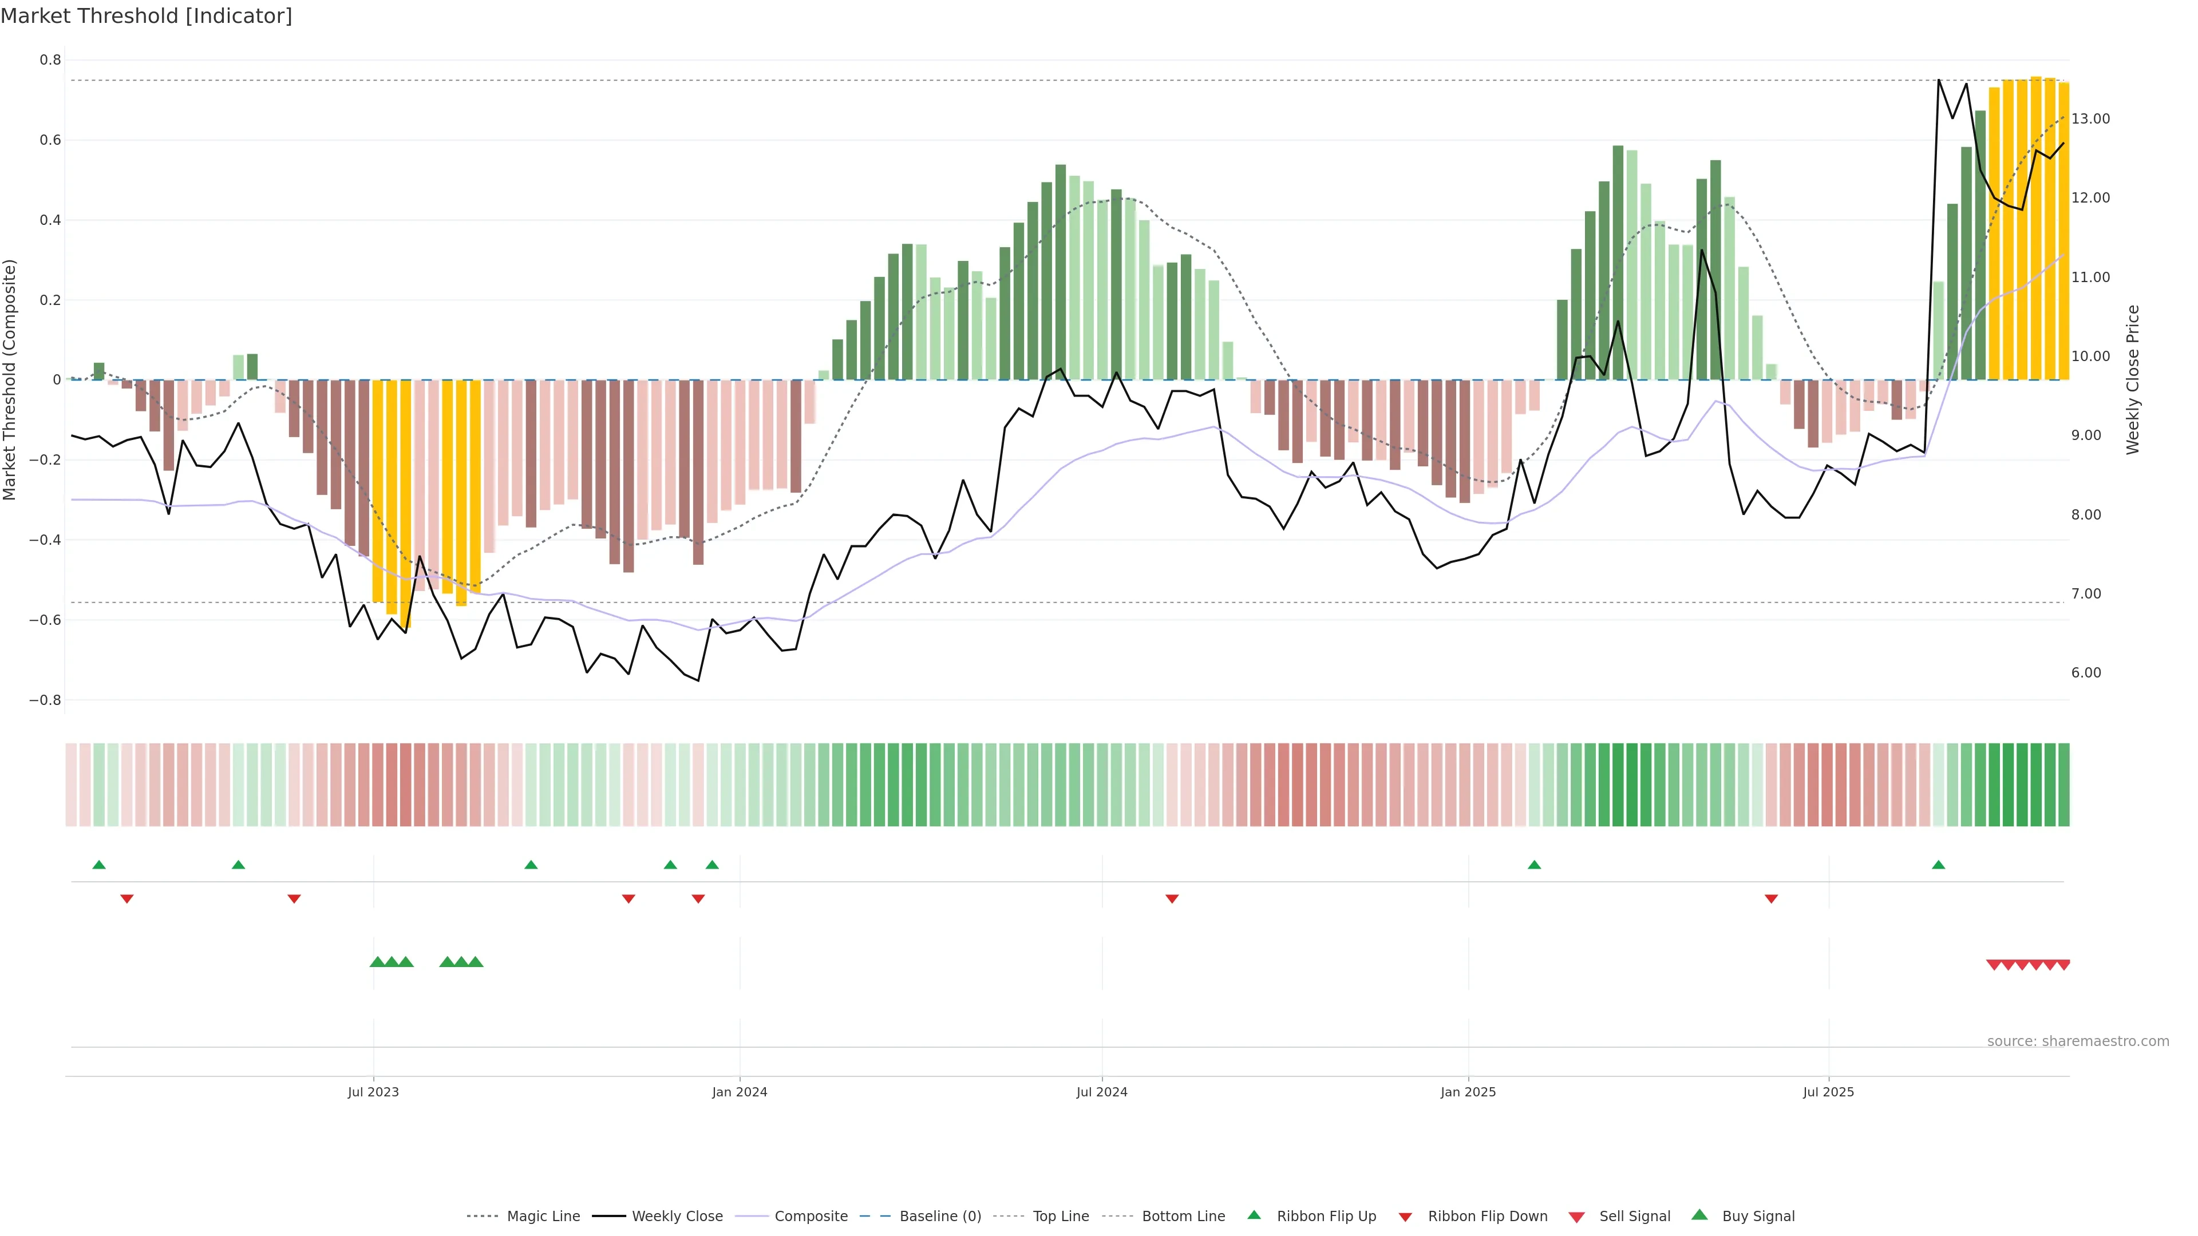2198x1236 pixels.
Task: Click the first Ribbon Flip Up marker on the left
Action: coord(99,865)
